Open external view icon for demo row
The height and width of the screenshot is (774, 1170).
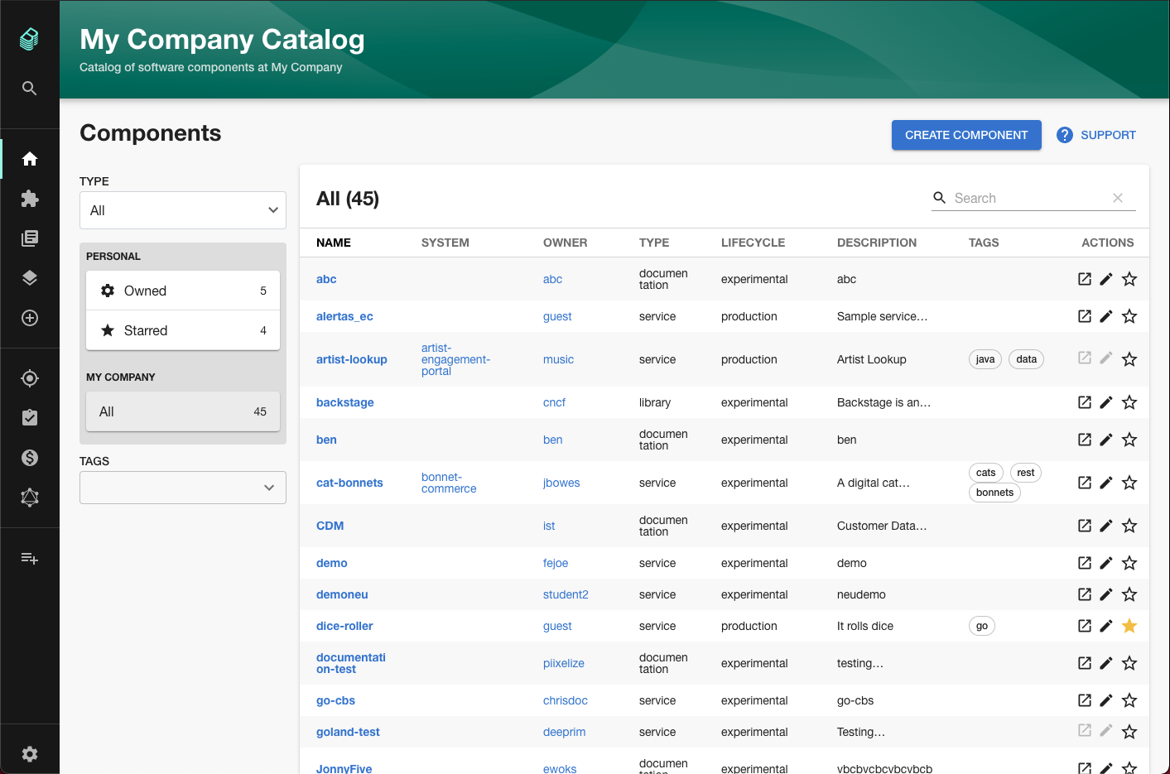tap(1085, 563)
